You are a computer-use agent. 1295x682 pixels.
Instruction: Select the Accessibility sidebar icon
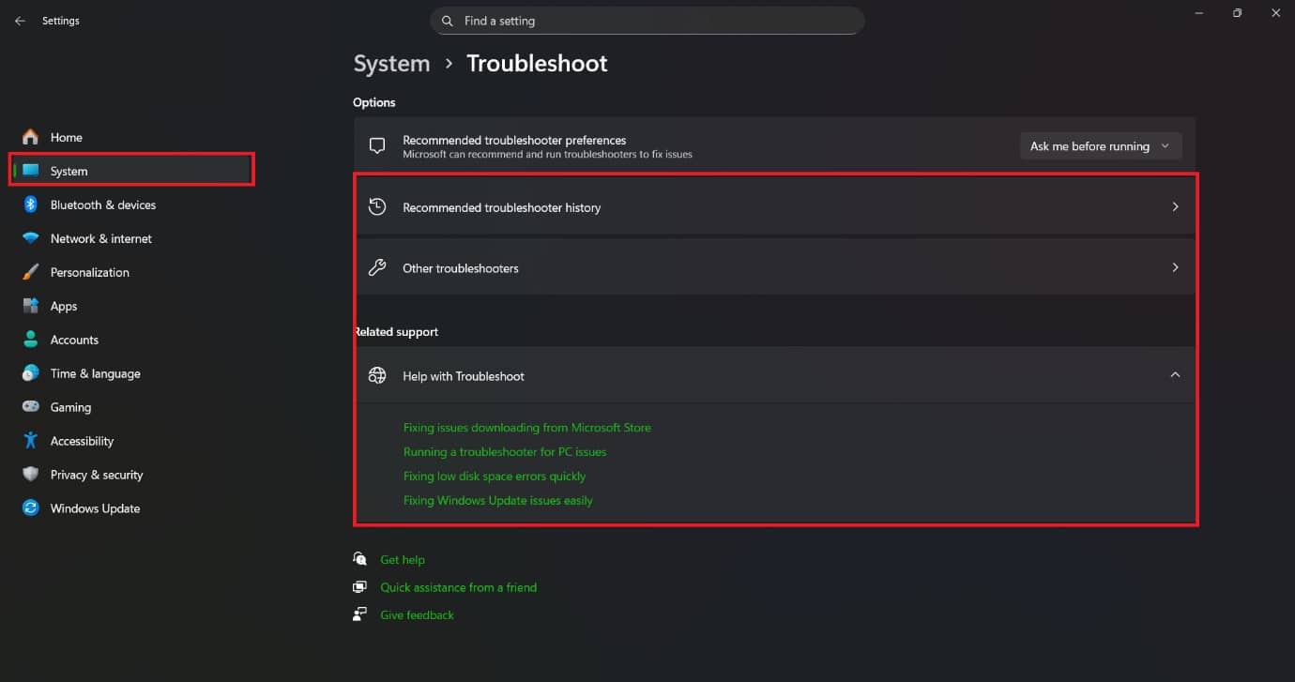(x=30, y=441)
